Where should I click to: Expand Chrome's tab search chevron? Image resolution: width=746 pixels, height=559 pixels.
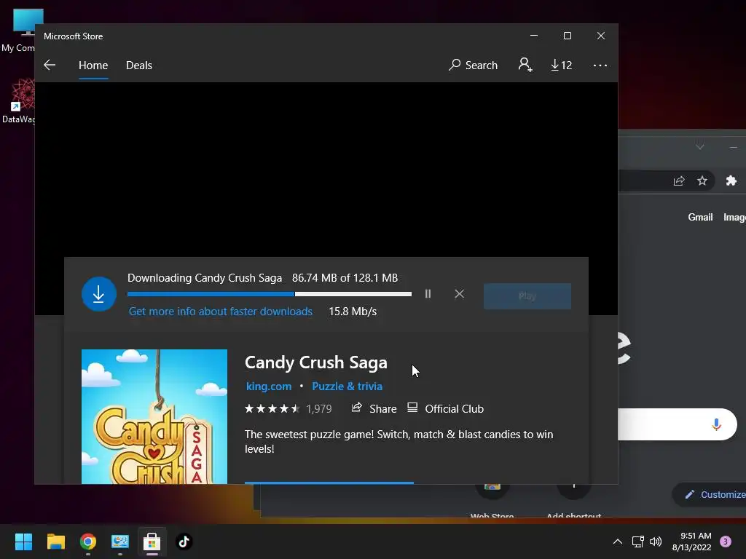(700, 147)
